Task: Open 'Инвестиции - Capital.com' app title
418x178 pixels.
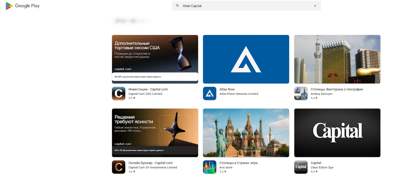Action: point(148,89)
